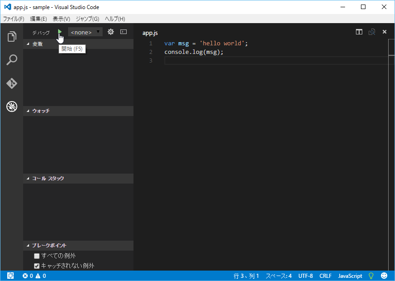
Task: Click the lightbulb icon in status bar
Action: [371, 276]
